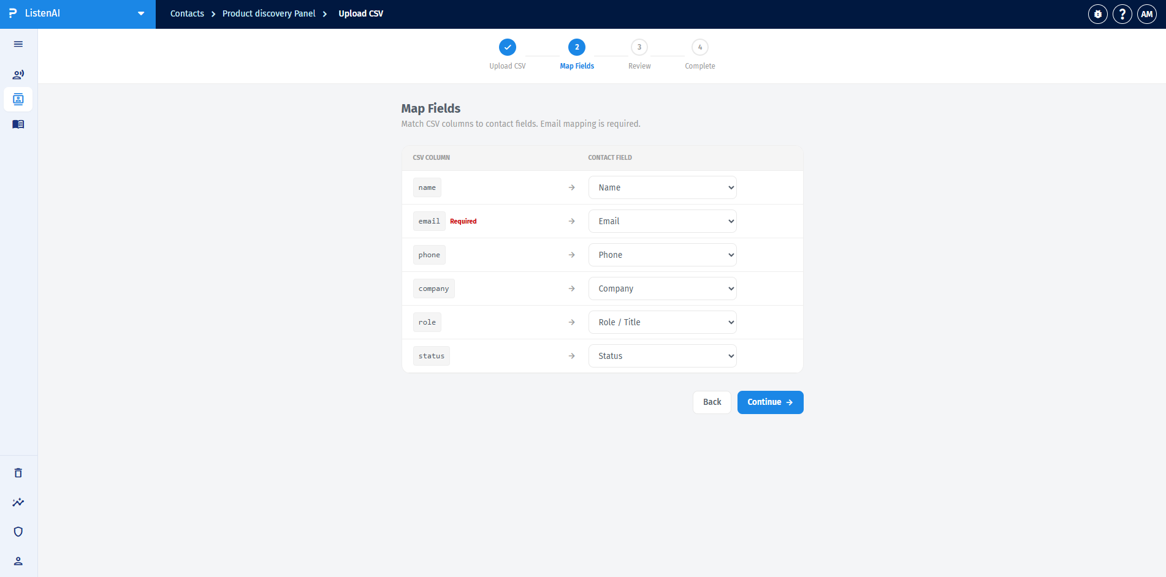The width and height of the screenshot is (1166, 577).
Task: Click the CONTACT FIELD header
Action: pyautogui.click(x=610, y=158)
